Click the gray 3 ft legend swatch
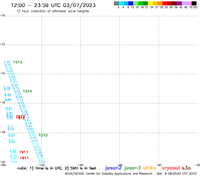This screenshot has width=200, height=176. tap(116, 3)
